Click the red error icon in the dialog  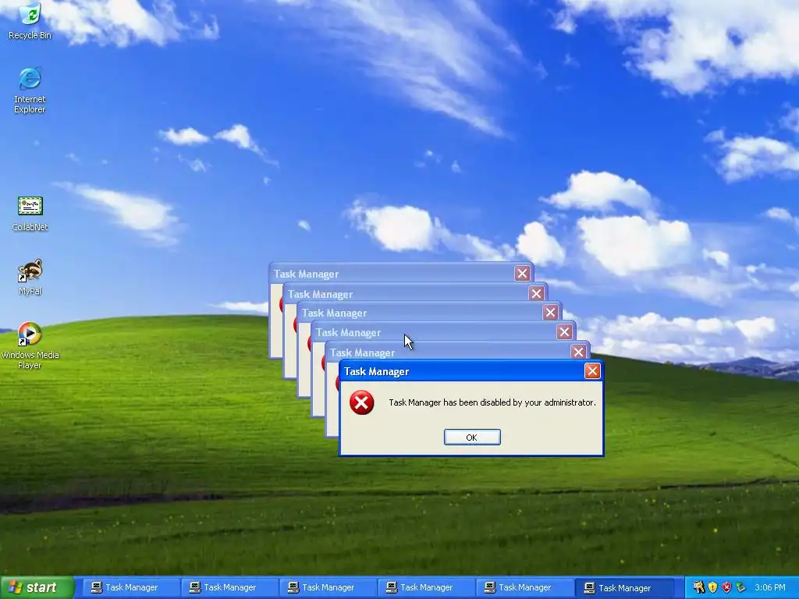pos(362,402)
